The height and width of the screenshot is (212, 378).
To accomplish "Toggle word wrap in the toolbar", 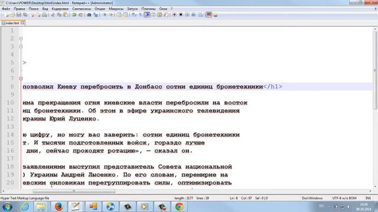I will (x=134, y=15).
